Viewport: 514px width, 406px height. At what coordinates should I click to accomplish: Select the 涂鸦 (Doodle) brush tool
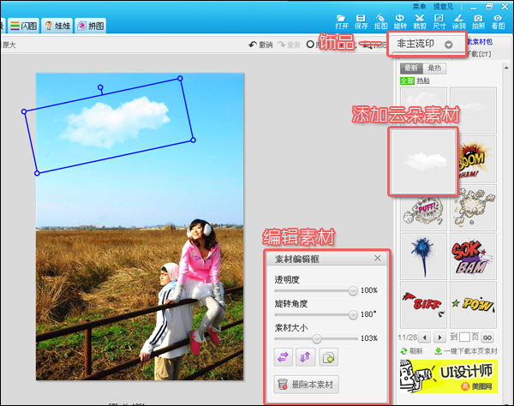coord(459,21)
